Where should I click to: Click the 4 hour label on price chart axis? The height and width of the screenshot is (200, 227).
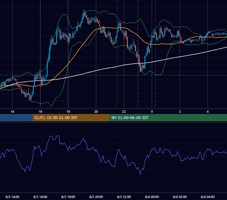tap(208, 112)
